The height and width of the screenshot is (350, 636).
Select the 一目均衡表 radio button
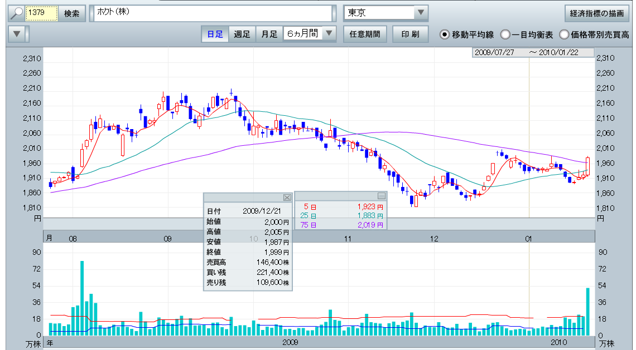click(505, 34)
